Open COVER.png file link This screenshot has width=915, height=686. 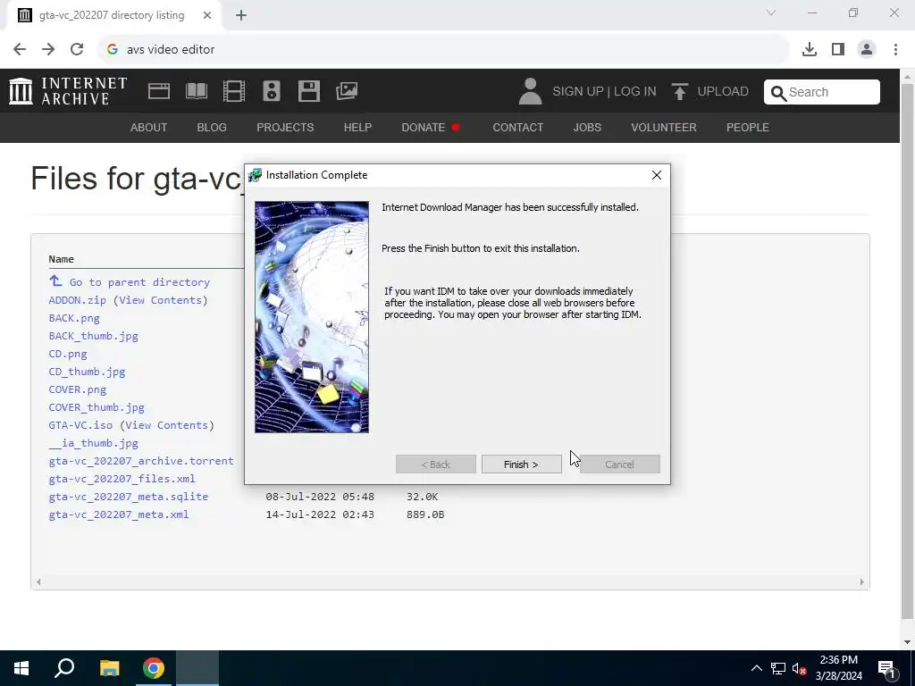click(x=78, y=389)
